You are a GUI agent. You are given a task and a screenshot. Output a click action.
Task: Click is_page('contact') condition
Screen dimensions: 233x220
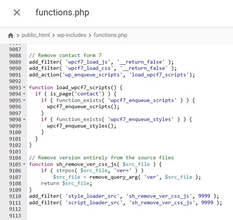point(77,94)
